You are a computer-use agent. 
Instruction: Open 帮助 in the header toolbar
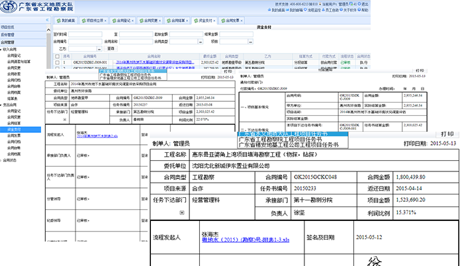[363, 10]
